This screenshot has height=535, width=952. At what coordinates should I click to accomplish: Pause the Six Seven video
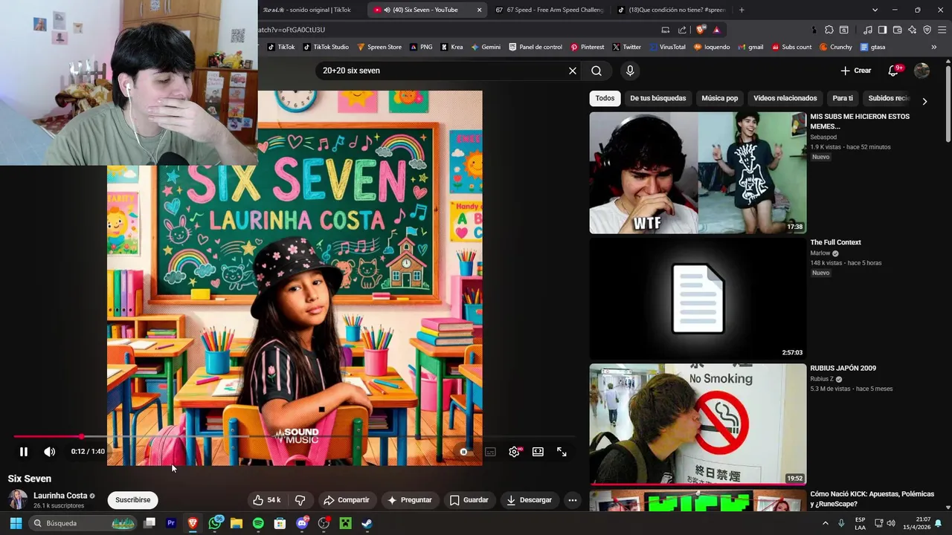[24, 452]
